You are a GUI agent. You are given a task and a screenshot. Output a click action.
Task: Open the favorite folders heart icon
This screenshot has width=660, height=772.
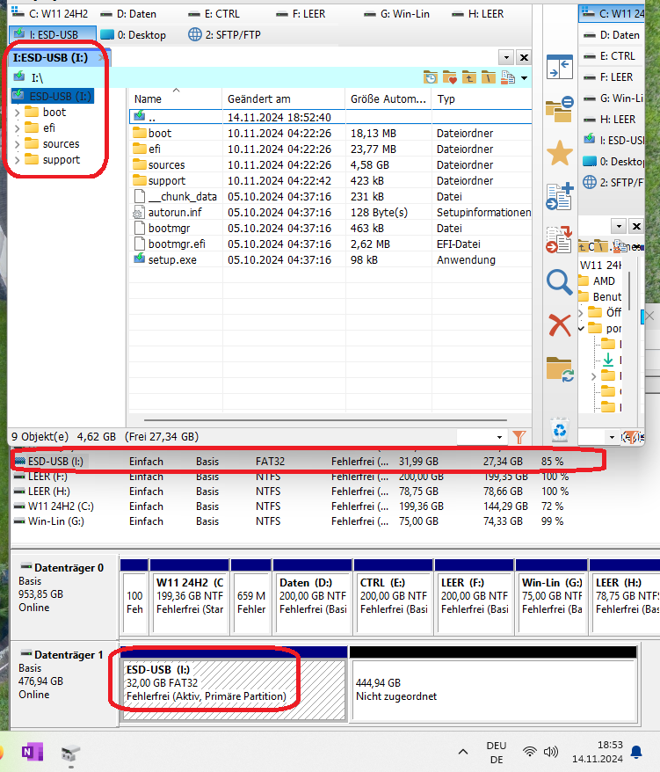[449, 77]
